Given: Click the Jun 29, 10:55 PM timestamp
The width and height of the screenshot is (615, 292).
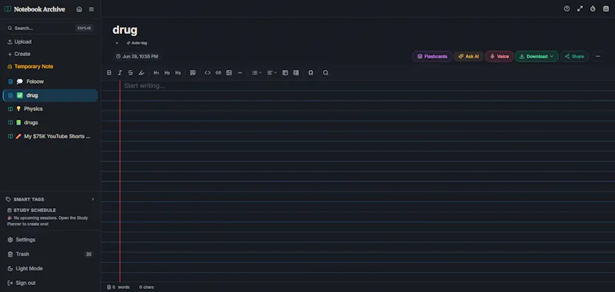Looking at the screenshot, I should tap(137, 56).
